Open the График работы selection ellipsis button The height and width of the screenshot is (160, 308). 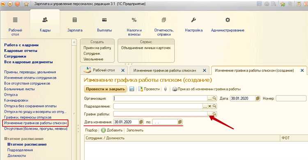click(209, 114)
